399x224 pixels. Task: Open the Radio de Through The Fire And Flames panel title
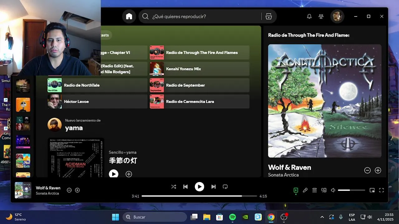(x=309, y=35)
